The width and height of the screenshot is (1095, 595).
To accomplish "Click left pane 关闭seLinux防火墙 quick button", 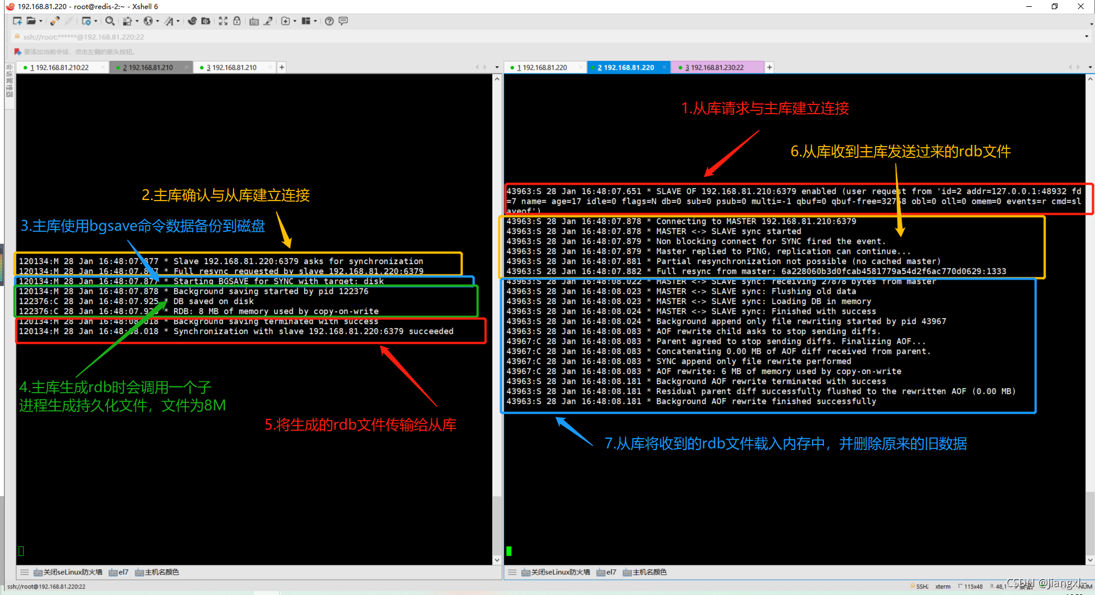I will [68, 572].
